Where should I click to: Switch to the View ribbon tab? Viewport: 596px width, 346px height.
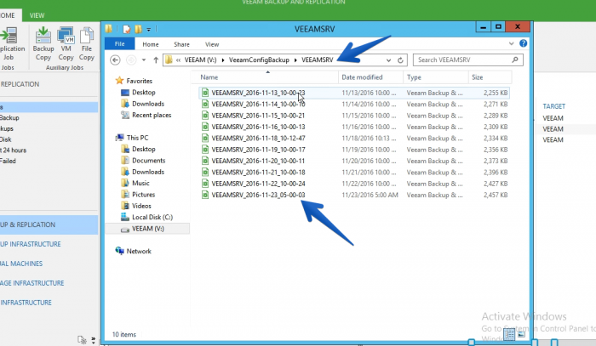coord(212,44)
